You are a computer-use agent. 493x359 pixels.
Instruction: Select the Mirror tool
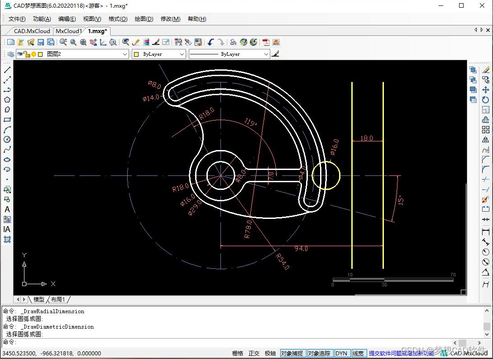[x=486, y=140]
